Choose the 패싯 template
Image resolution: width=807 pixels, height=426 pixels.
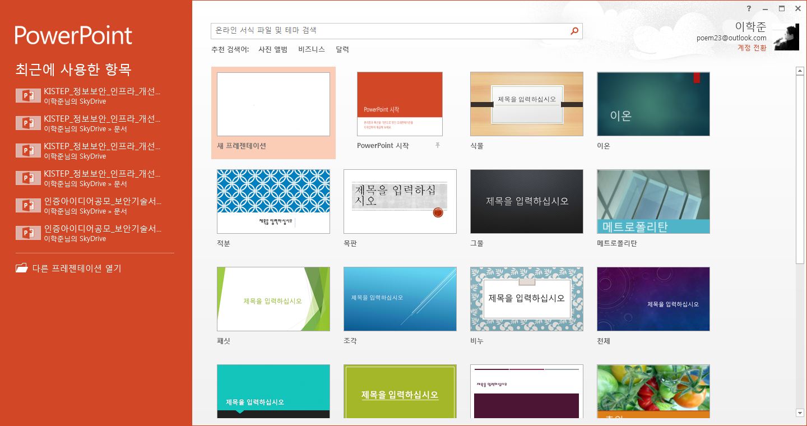273,299
